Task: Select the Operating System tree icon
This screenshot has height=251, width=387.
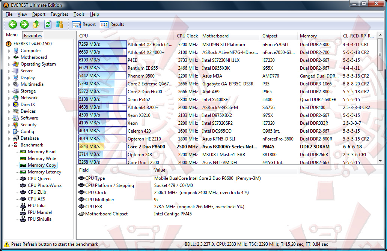Action: point(16,64)
